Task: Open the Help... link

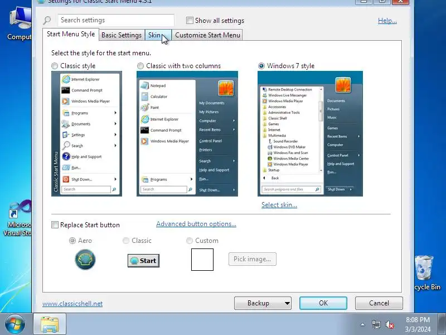Action: 387,21
